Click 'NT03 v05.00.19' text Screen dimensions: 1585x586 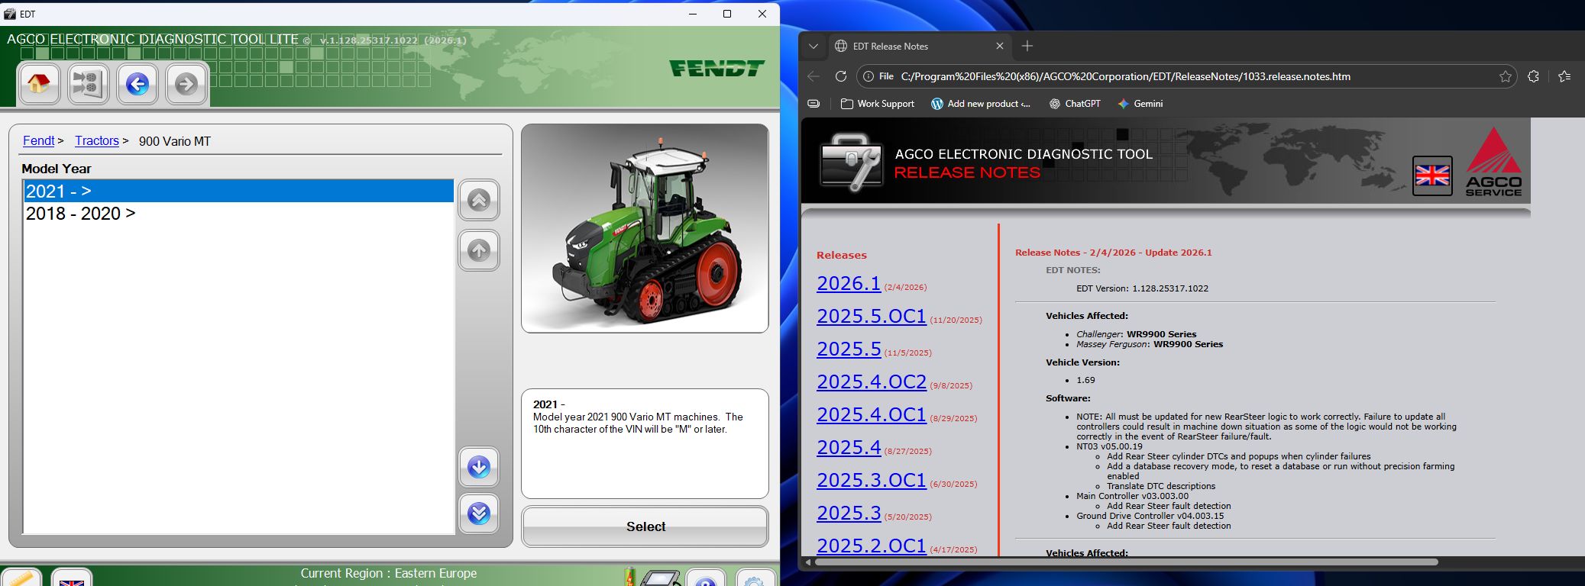pyautogui.click(x=1109, y=446)
